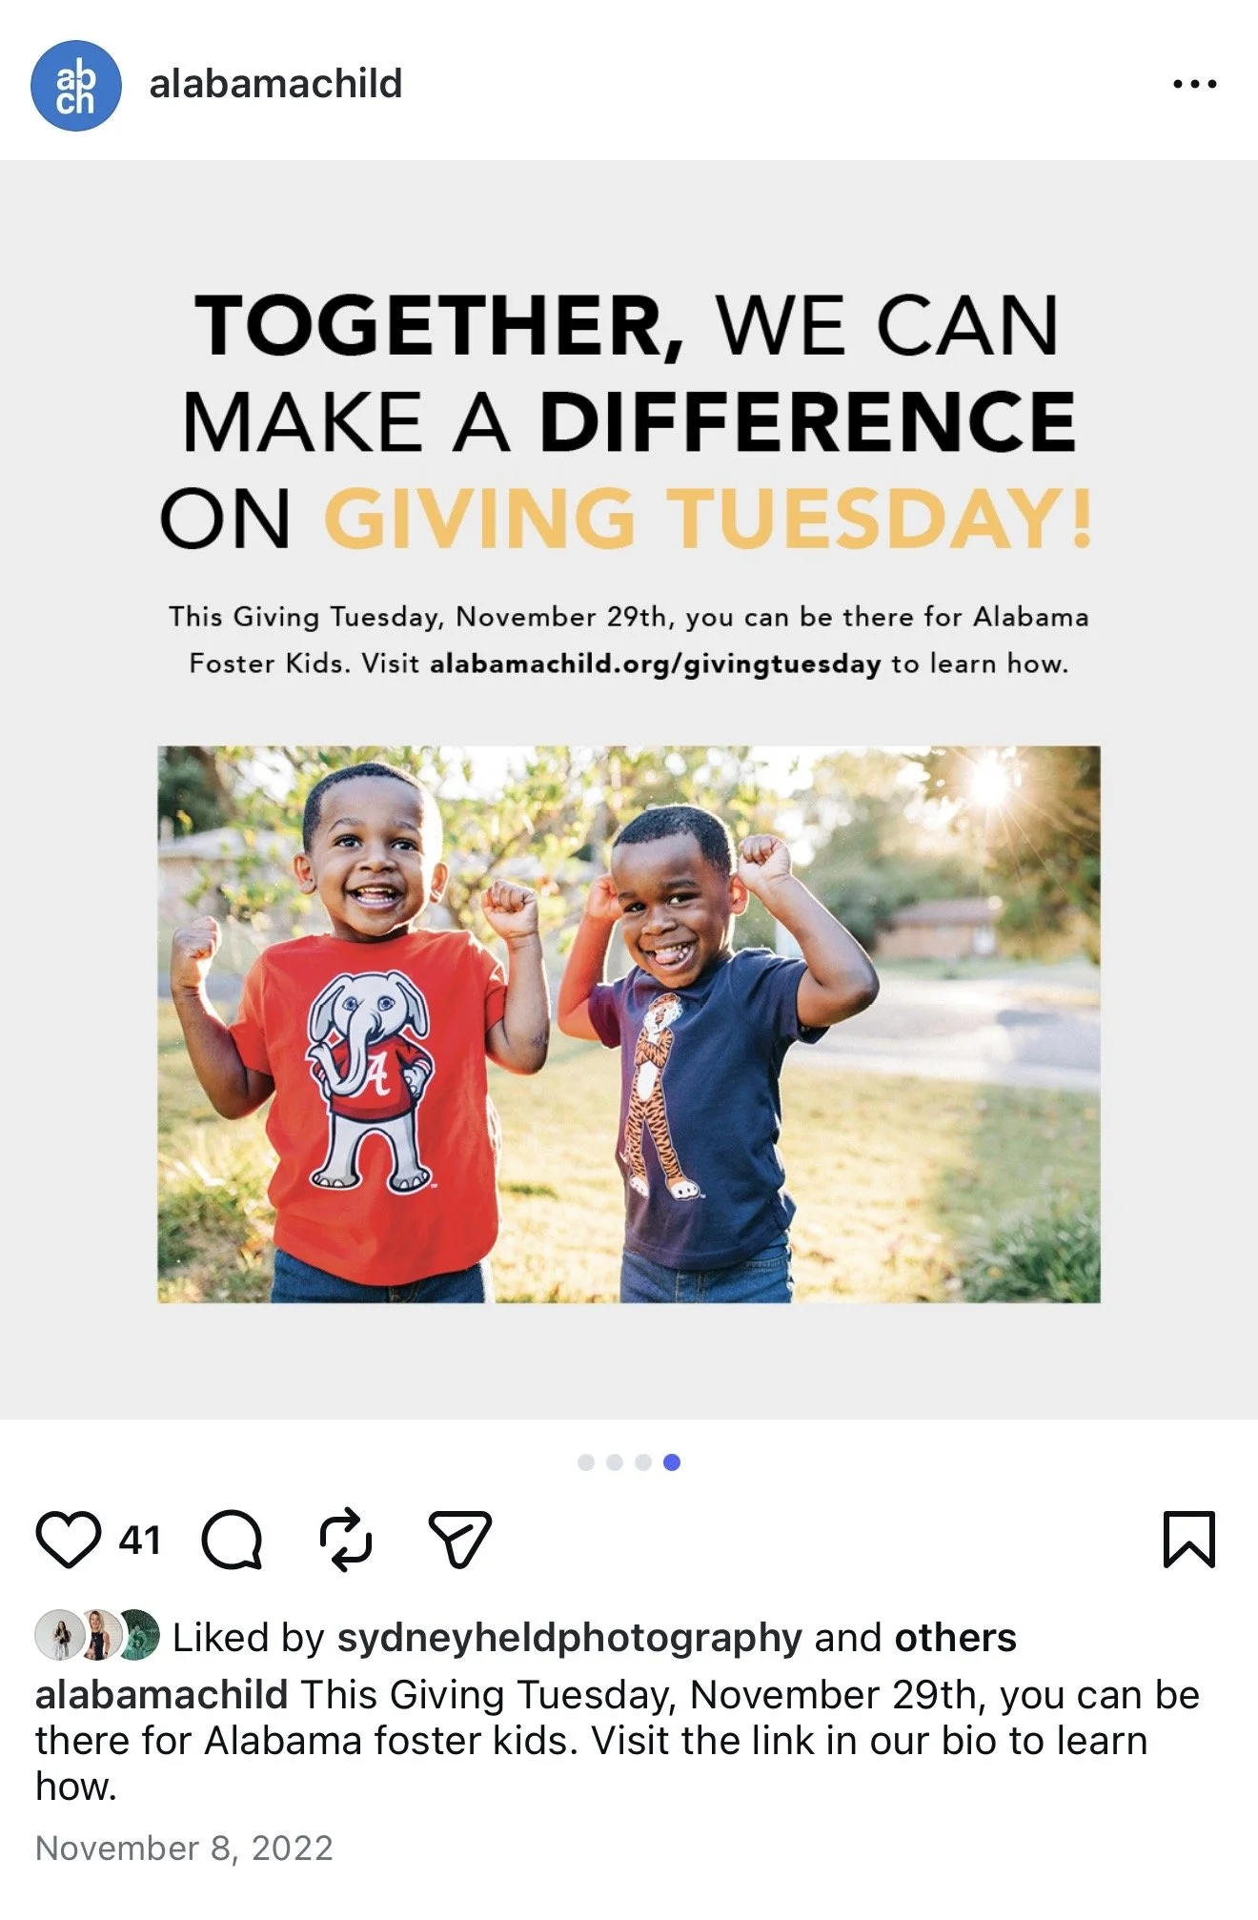Viewport: 1258px width, 1920px height.
Task: Open the three-dot more options menu
Action: (1194, 84)
